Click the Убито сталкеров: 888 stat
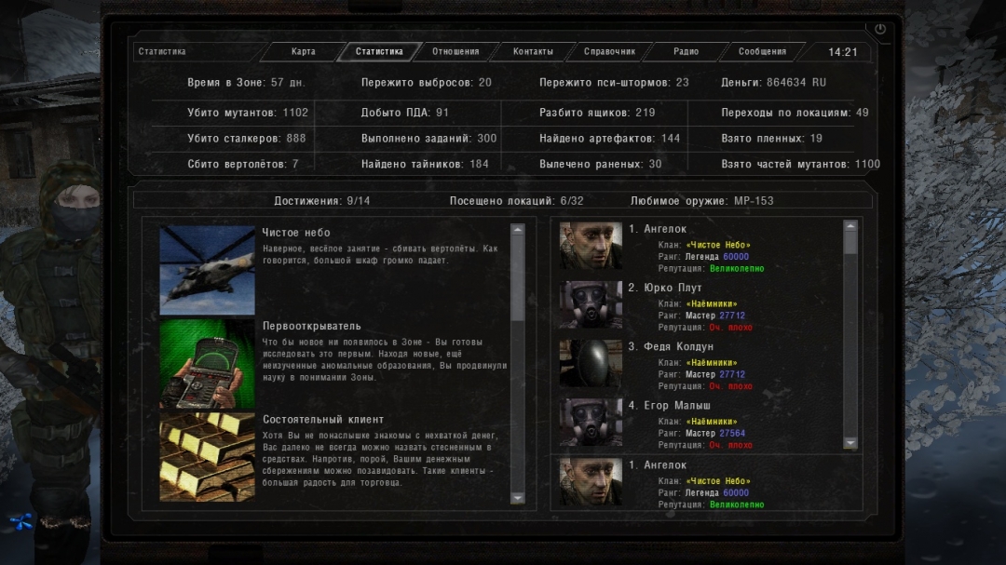1006x565 pixels. pos(246,139)
